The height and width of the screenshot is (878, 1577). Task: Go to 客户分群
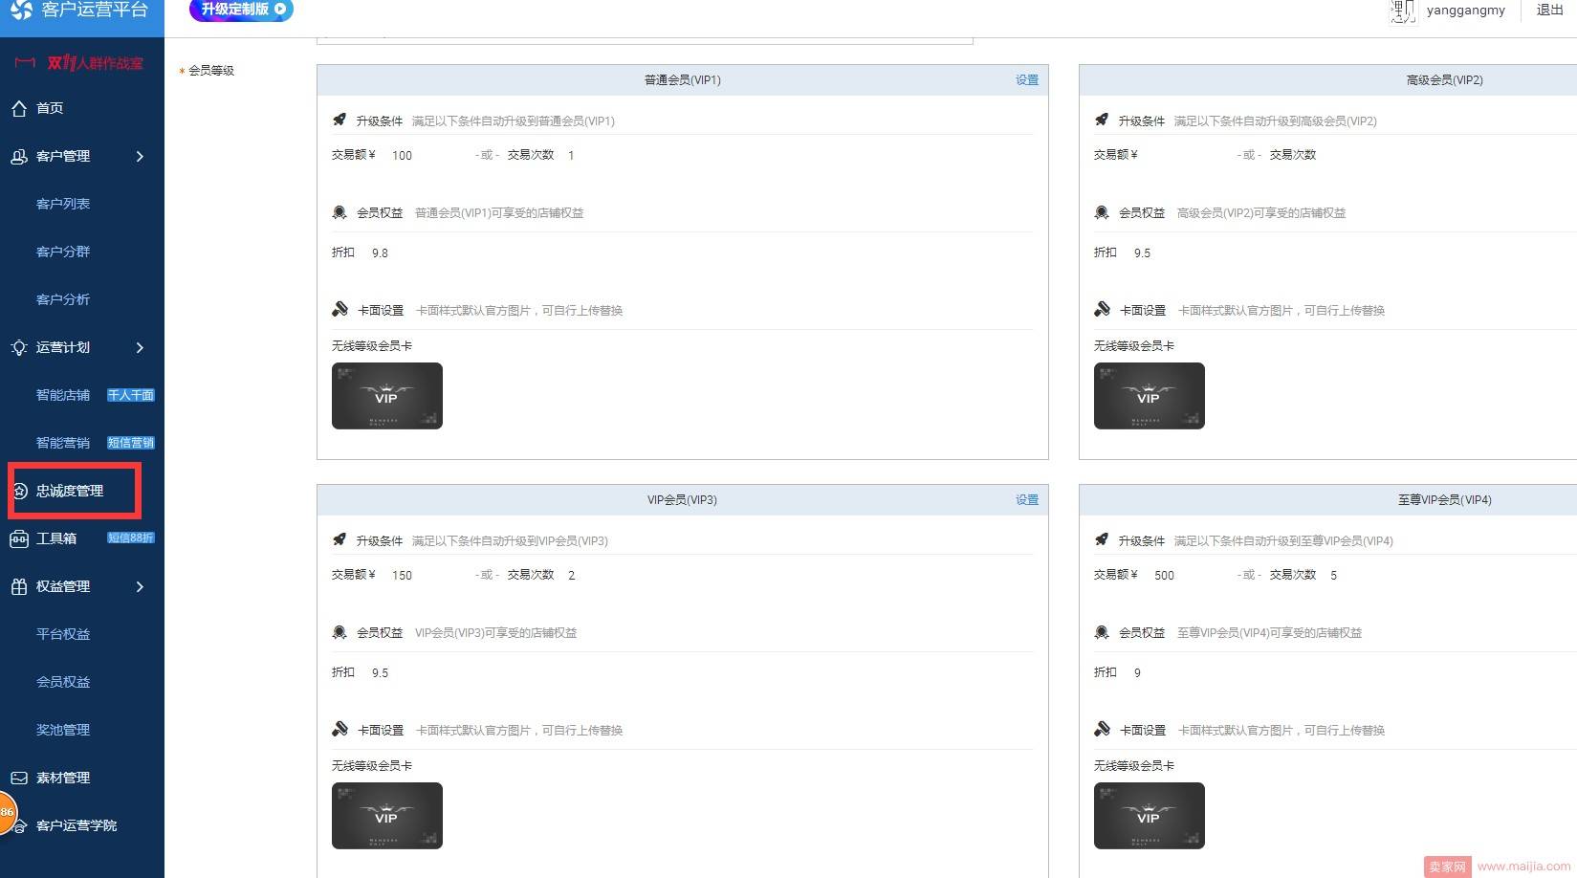pyautogui.click(x=63, y=252)
